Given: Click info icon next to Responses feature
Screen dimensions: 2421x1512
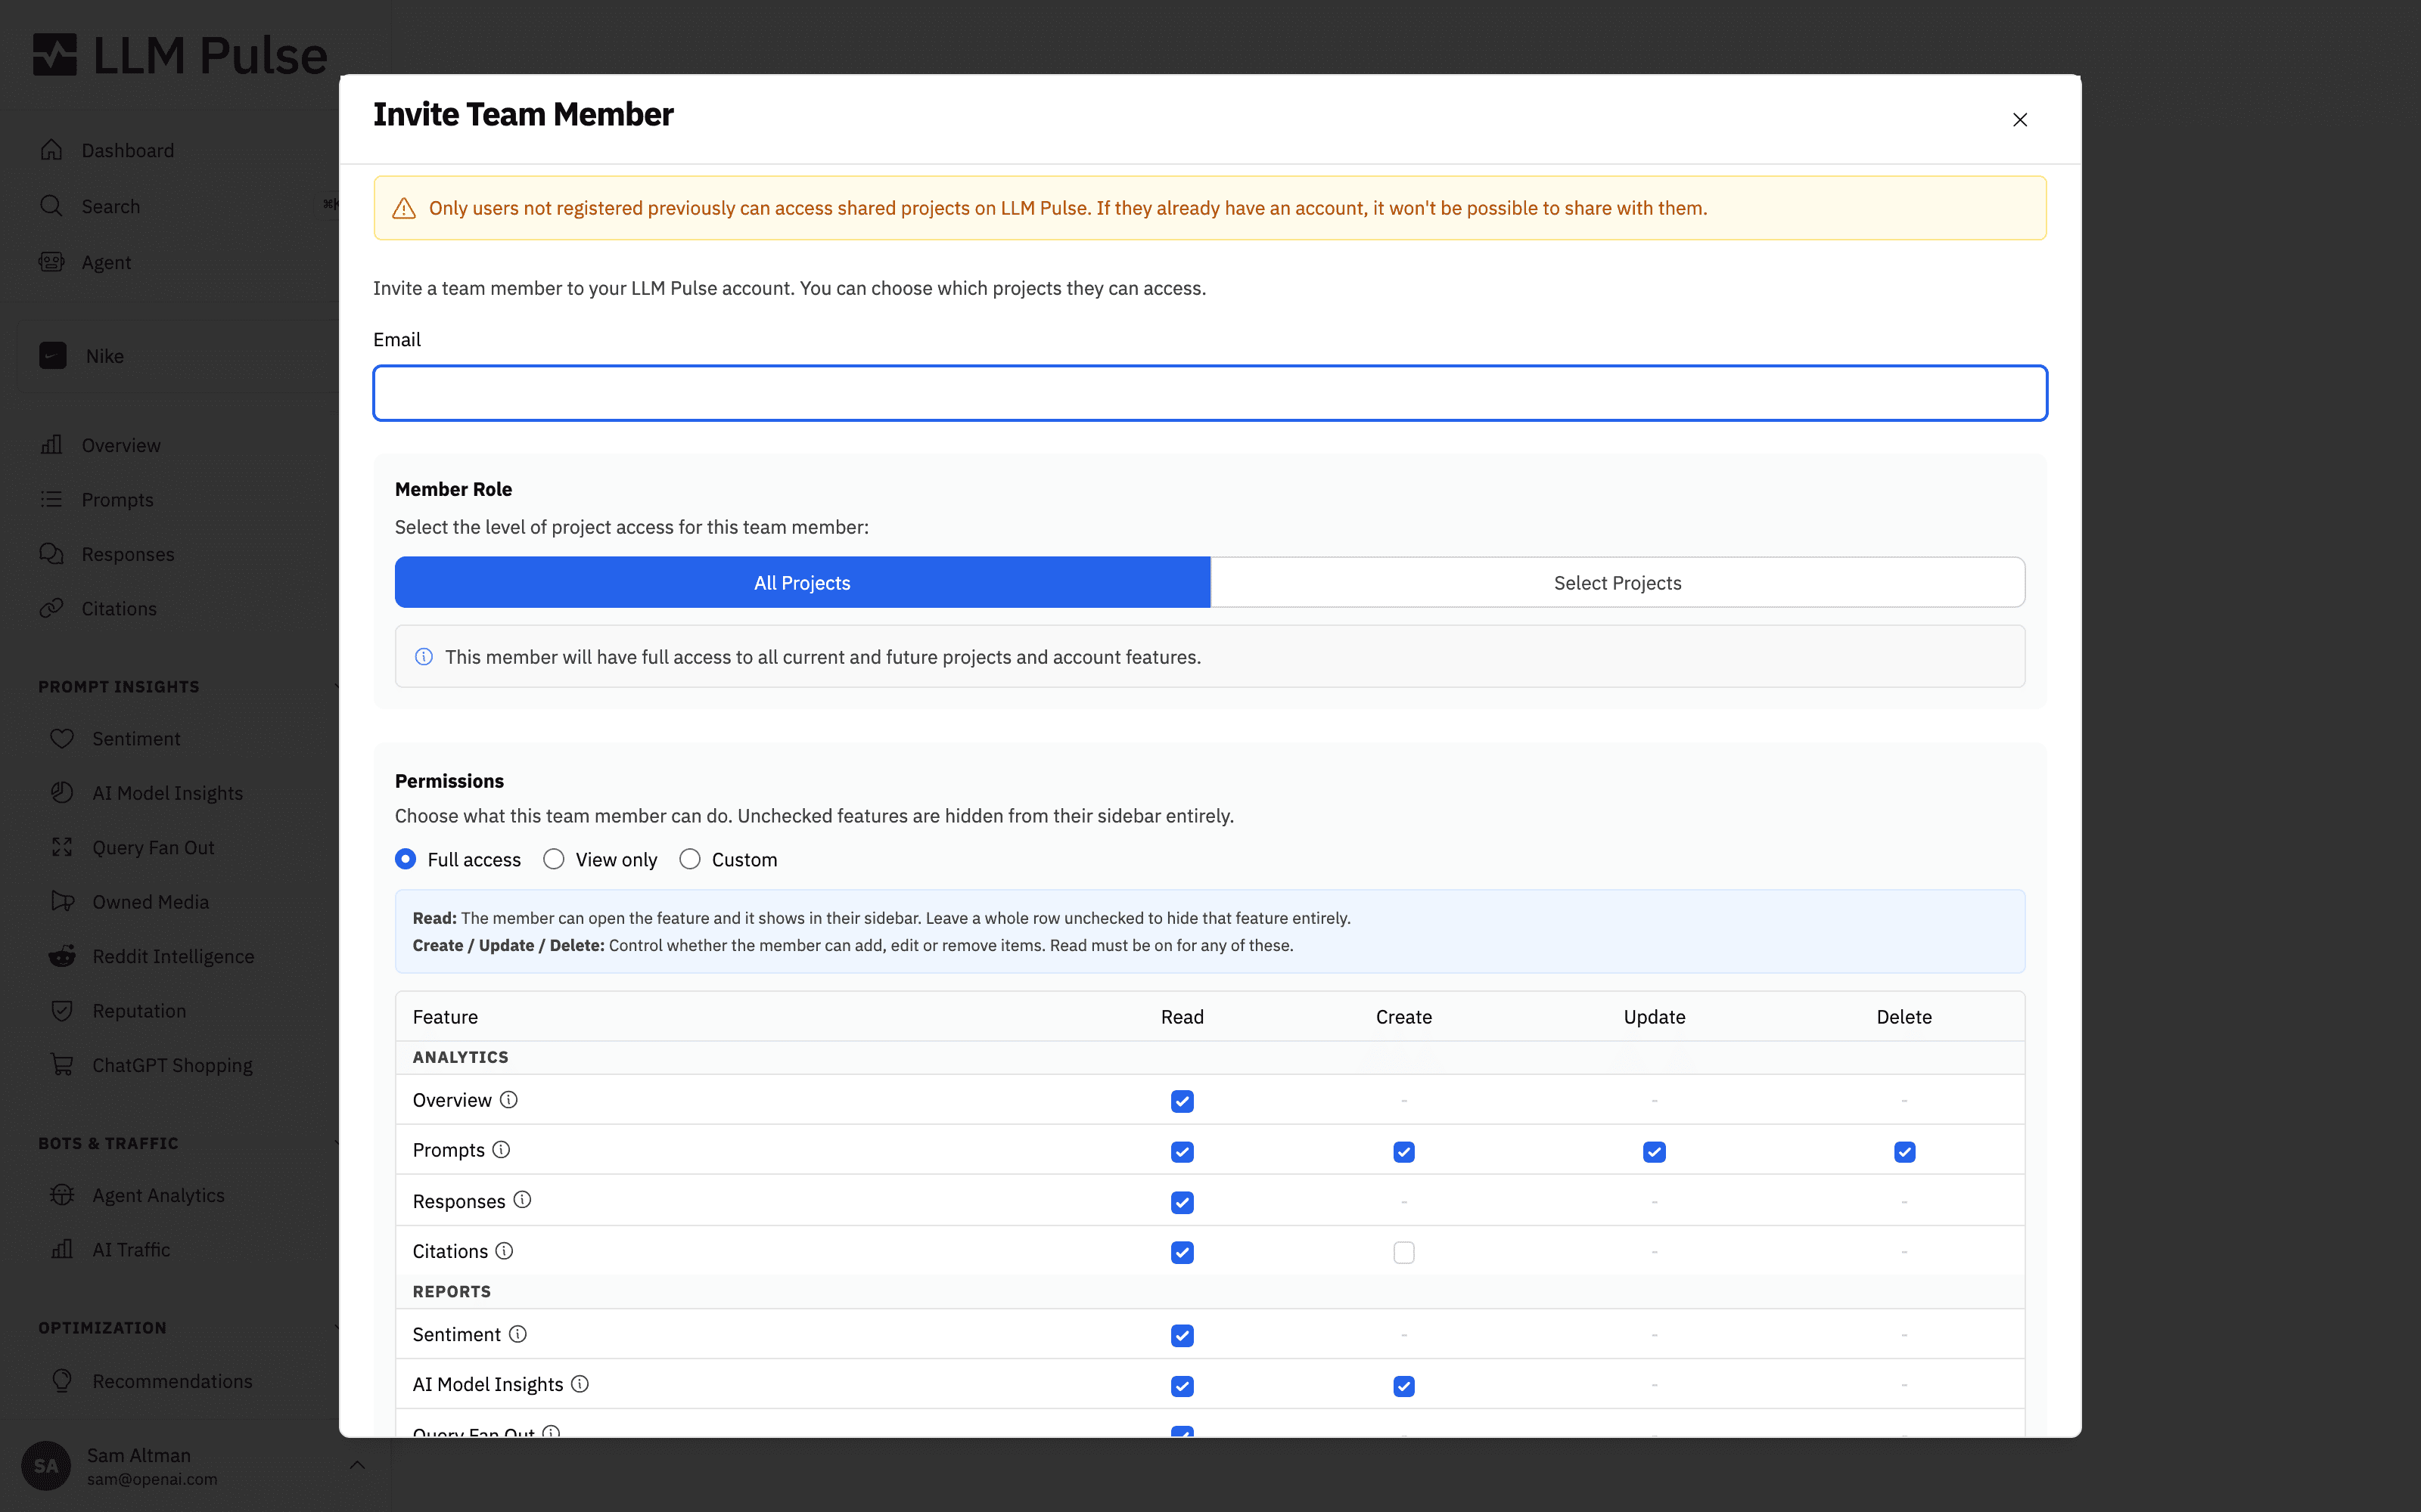Looking at the screenshot, I should click(x=522, y=1200).
